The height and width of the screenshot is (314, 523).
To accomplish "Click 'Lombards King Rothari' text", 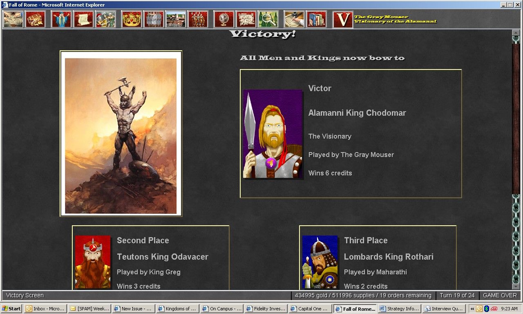I will pyautogui.click(x=389, y=257).
